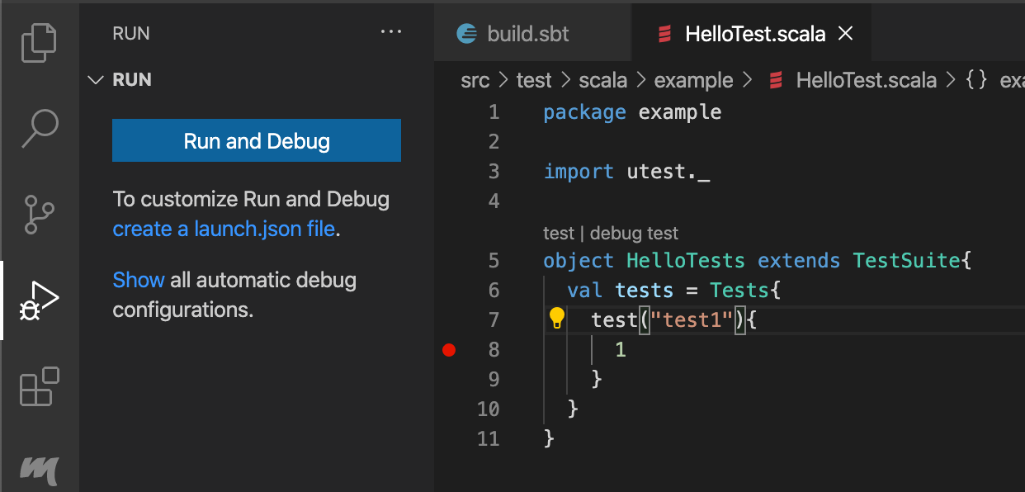The height and width of the screenshot is (492, 1025).
Task: Open the example folder breadcrumb
Action: click(x=693, y=80)
